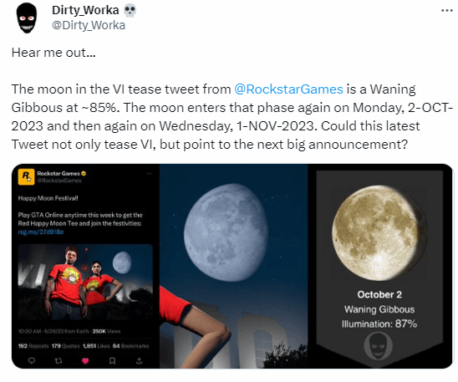Image resolution: width=458 pixels, height=382 pixels.
Task: Click the share upload icon in embedded tweet
Action: click(139, 361)
